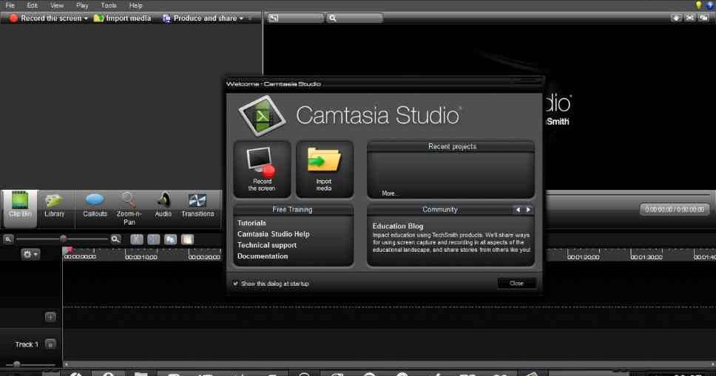This screenshot has height=376, width=716.
Task: Open the Zoom-n-Pan tab
Action: [x=129, y=209]
